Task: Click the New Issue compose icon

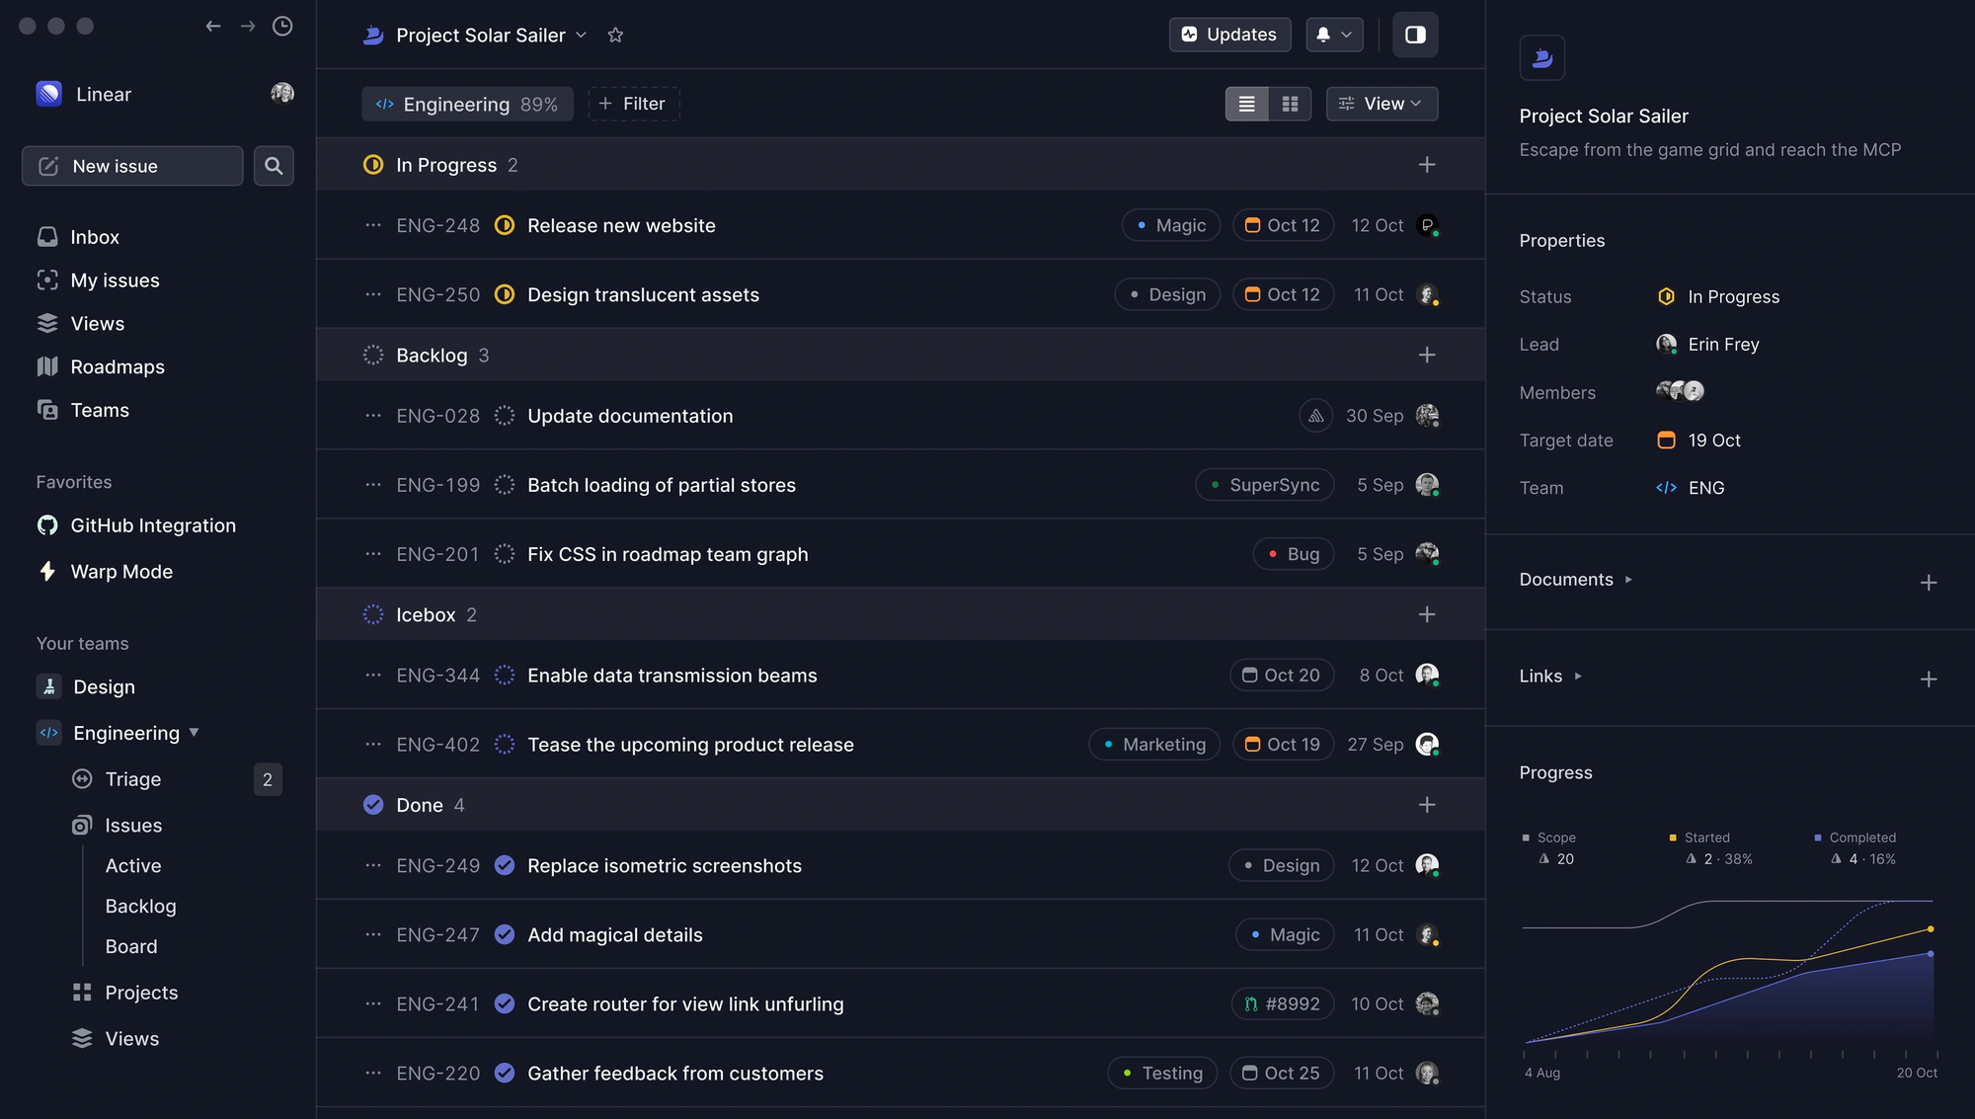Action: [48, 166]
